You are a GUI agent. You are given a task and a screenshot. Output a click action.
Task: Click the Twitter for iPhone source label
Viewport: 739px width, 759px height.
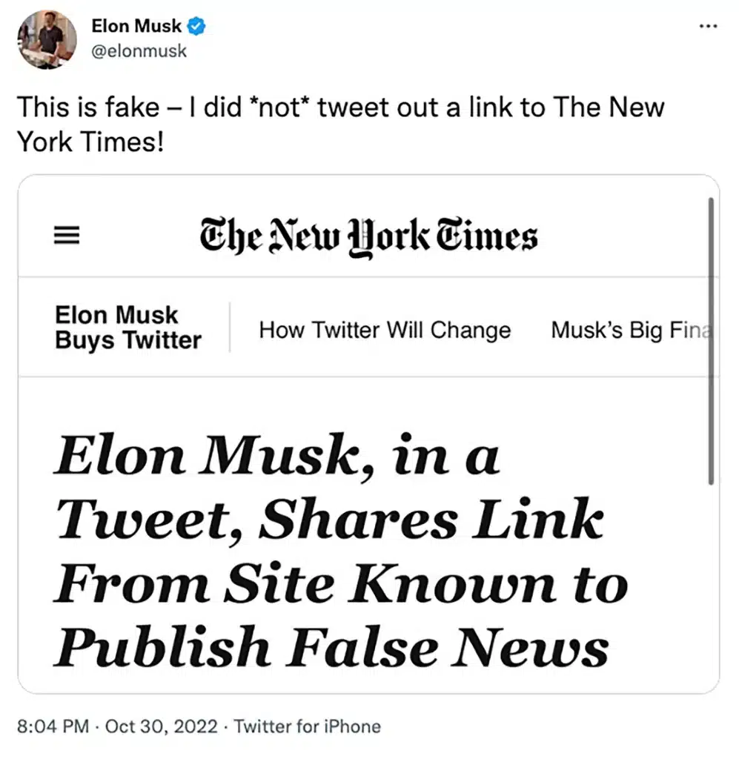point(308,726)
